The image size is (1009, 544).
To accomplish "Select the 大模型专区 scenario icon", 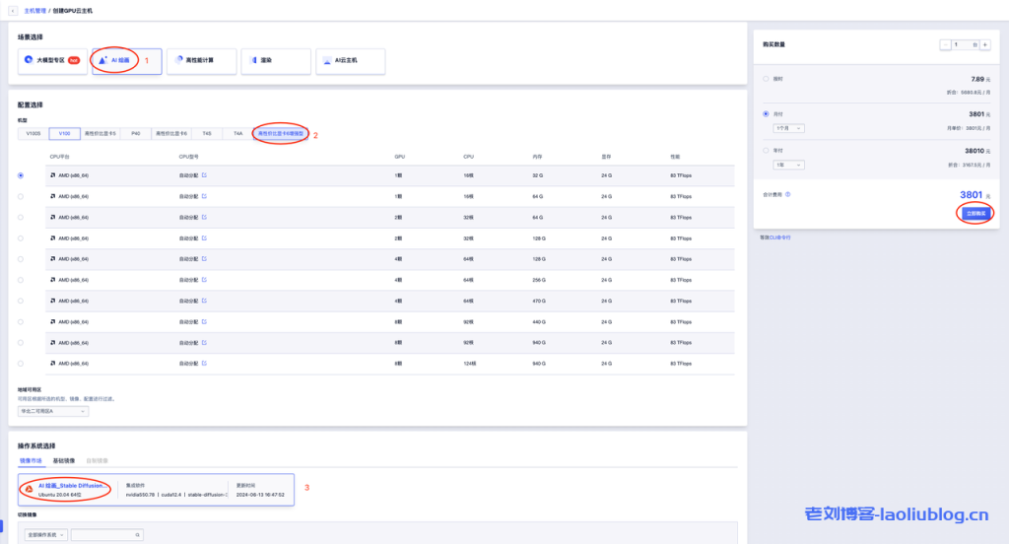I will [x=29, y=60].
